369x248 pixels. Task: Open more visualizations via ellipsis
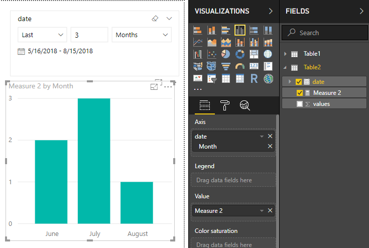198,89
